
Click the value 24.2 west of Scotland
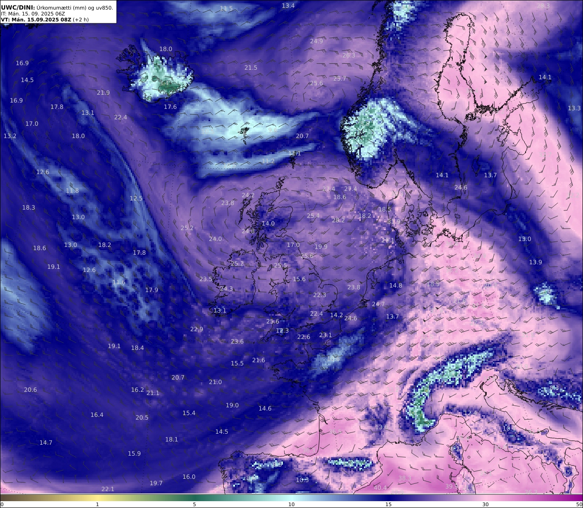coord(248,195)
